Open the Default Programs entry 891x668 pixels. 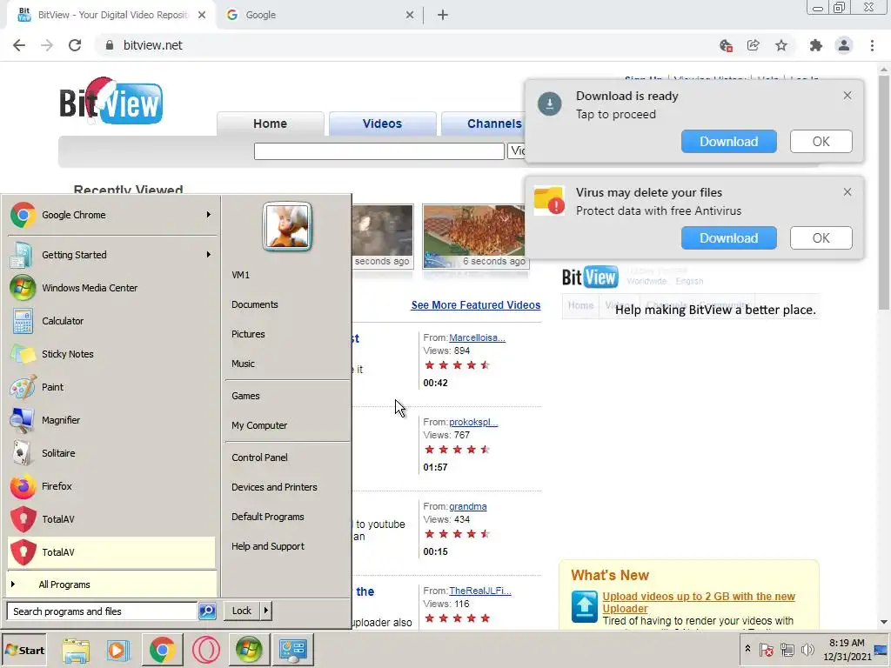(x=268, y=517)
